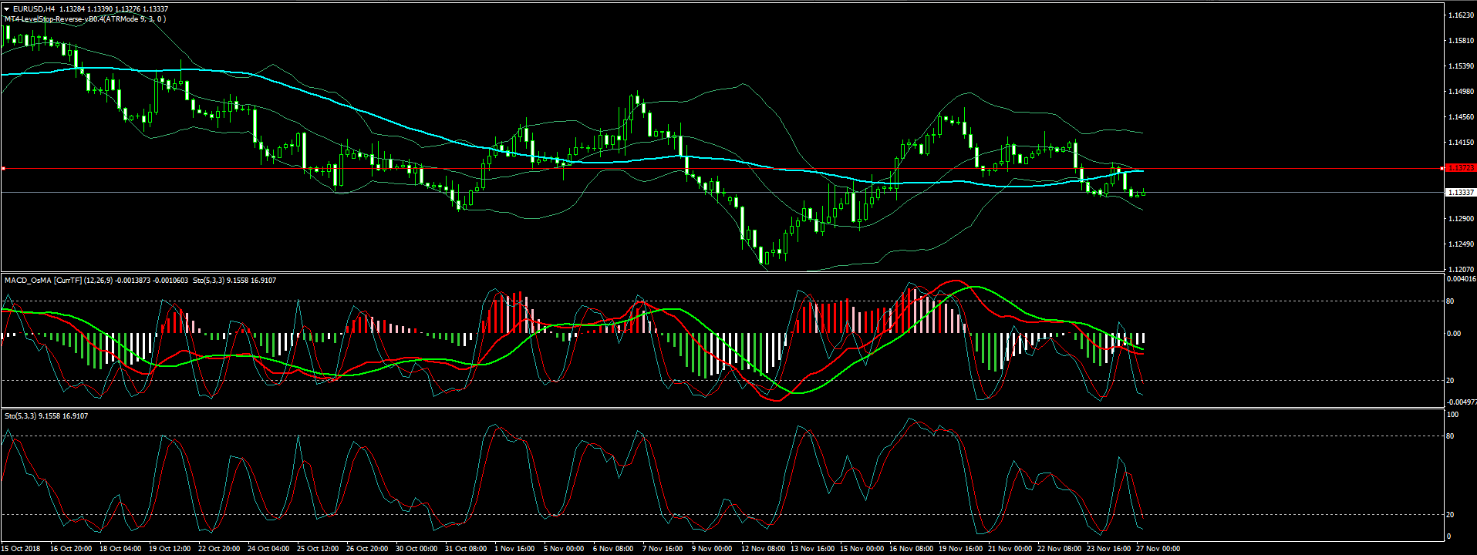Click the 25 Oct 12:00 time label
The width and height of the screenshot is (1477, 555).
click(318, 549)
